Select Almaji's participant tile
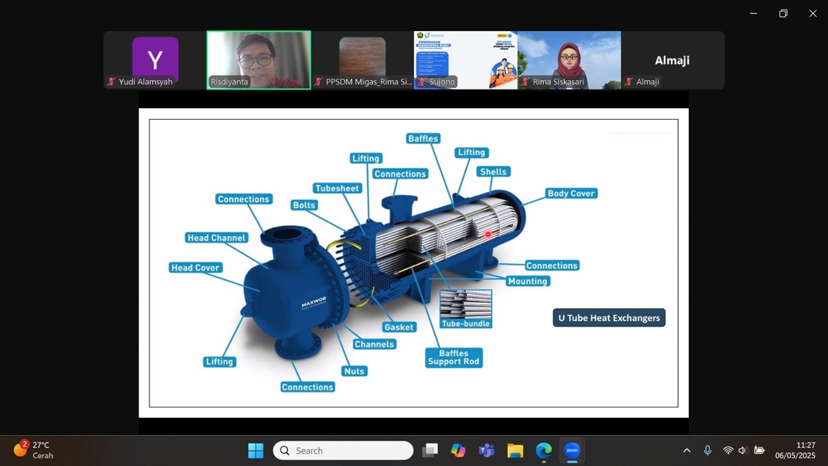This screenshot has width=828, height=466. (673, 60)
